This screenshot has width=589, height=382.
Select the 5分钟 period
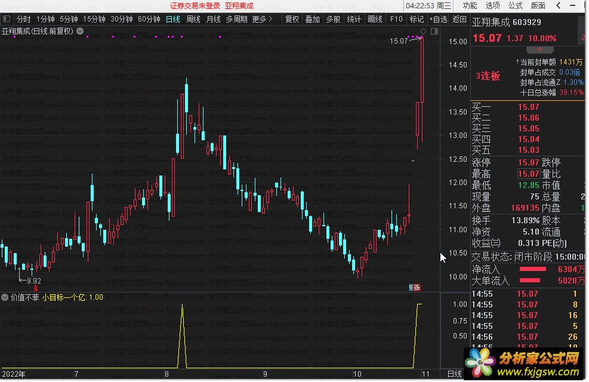pyautogui.click(x=69, y=19)
